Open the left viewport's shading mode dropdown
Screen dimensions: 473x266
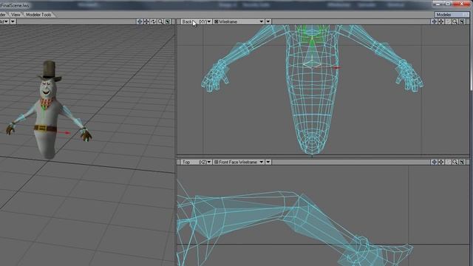[x=4, y=21]
